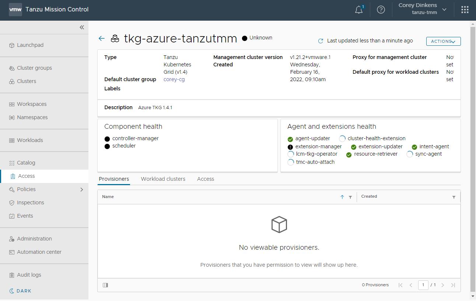Click the resource-retriever status

pyautogui.click(x=372, y=154)
